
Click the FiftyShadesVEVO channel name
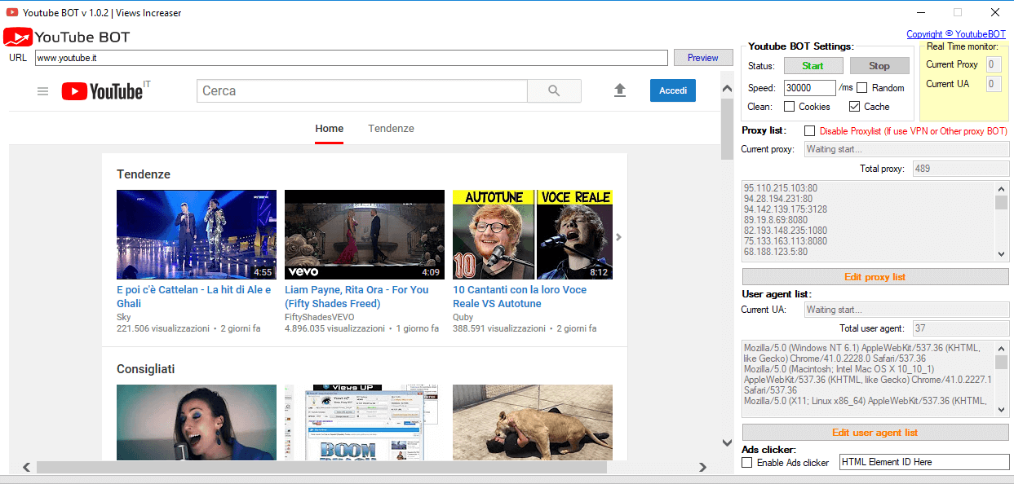point(320,317)
